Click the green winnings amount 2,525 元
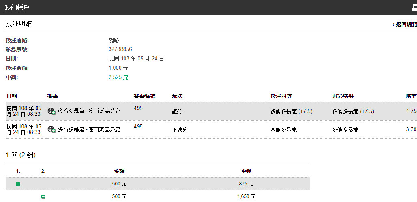Screen dimensions: 417x202 (x=118, y=77)
